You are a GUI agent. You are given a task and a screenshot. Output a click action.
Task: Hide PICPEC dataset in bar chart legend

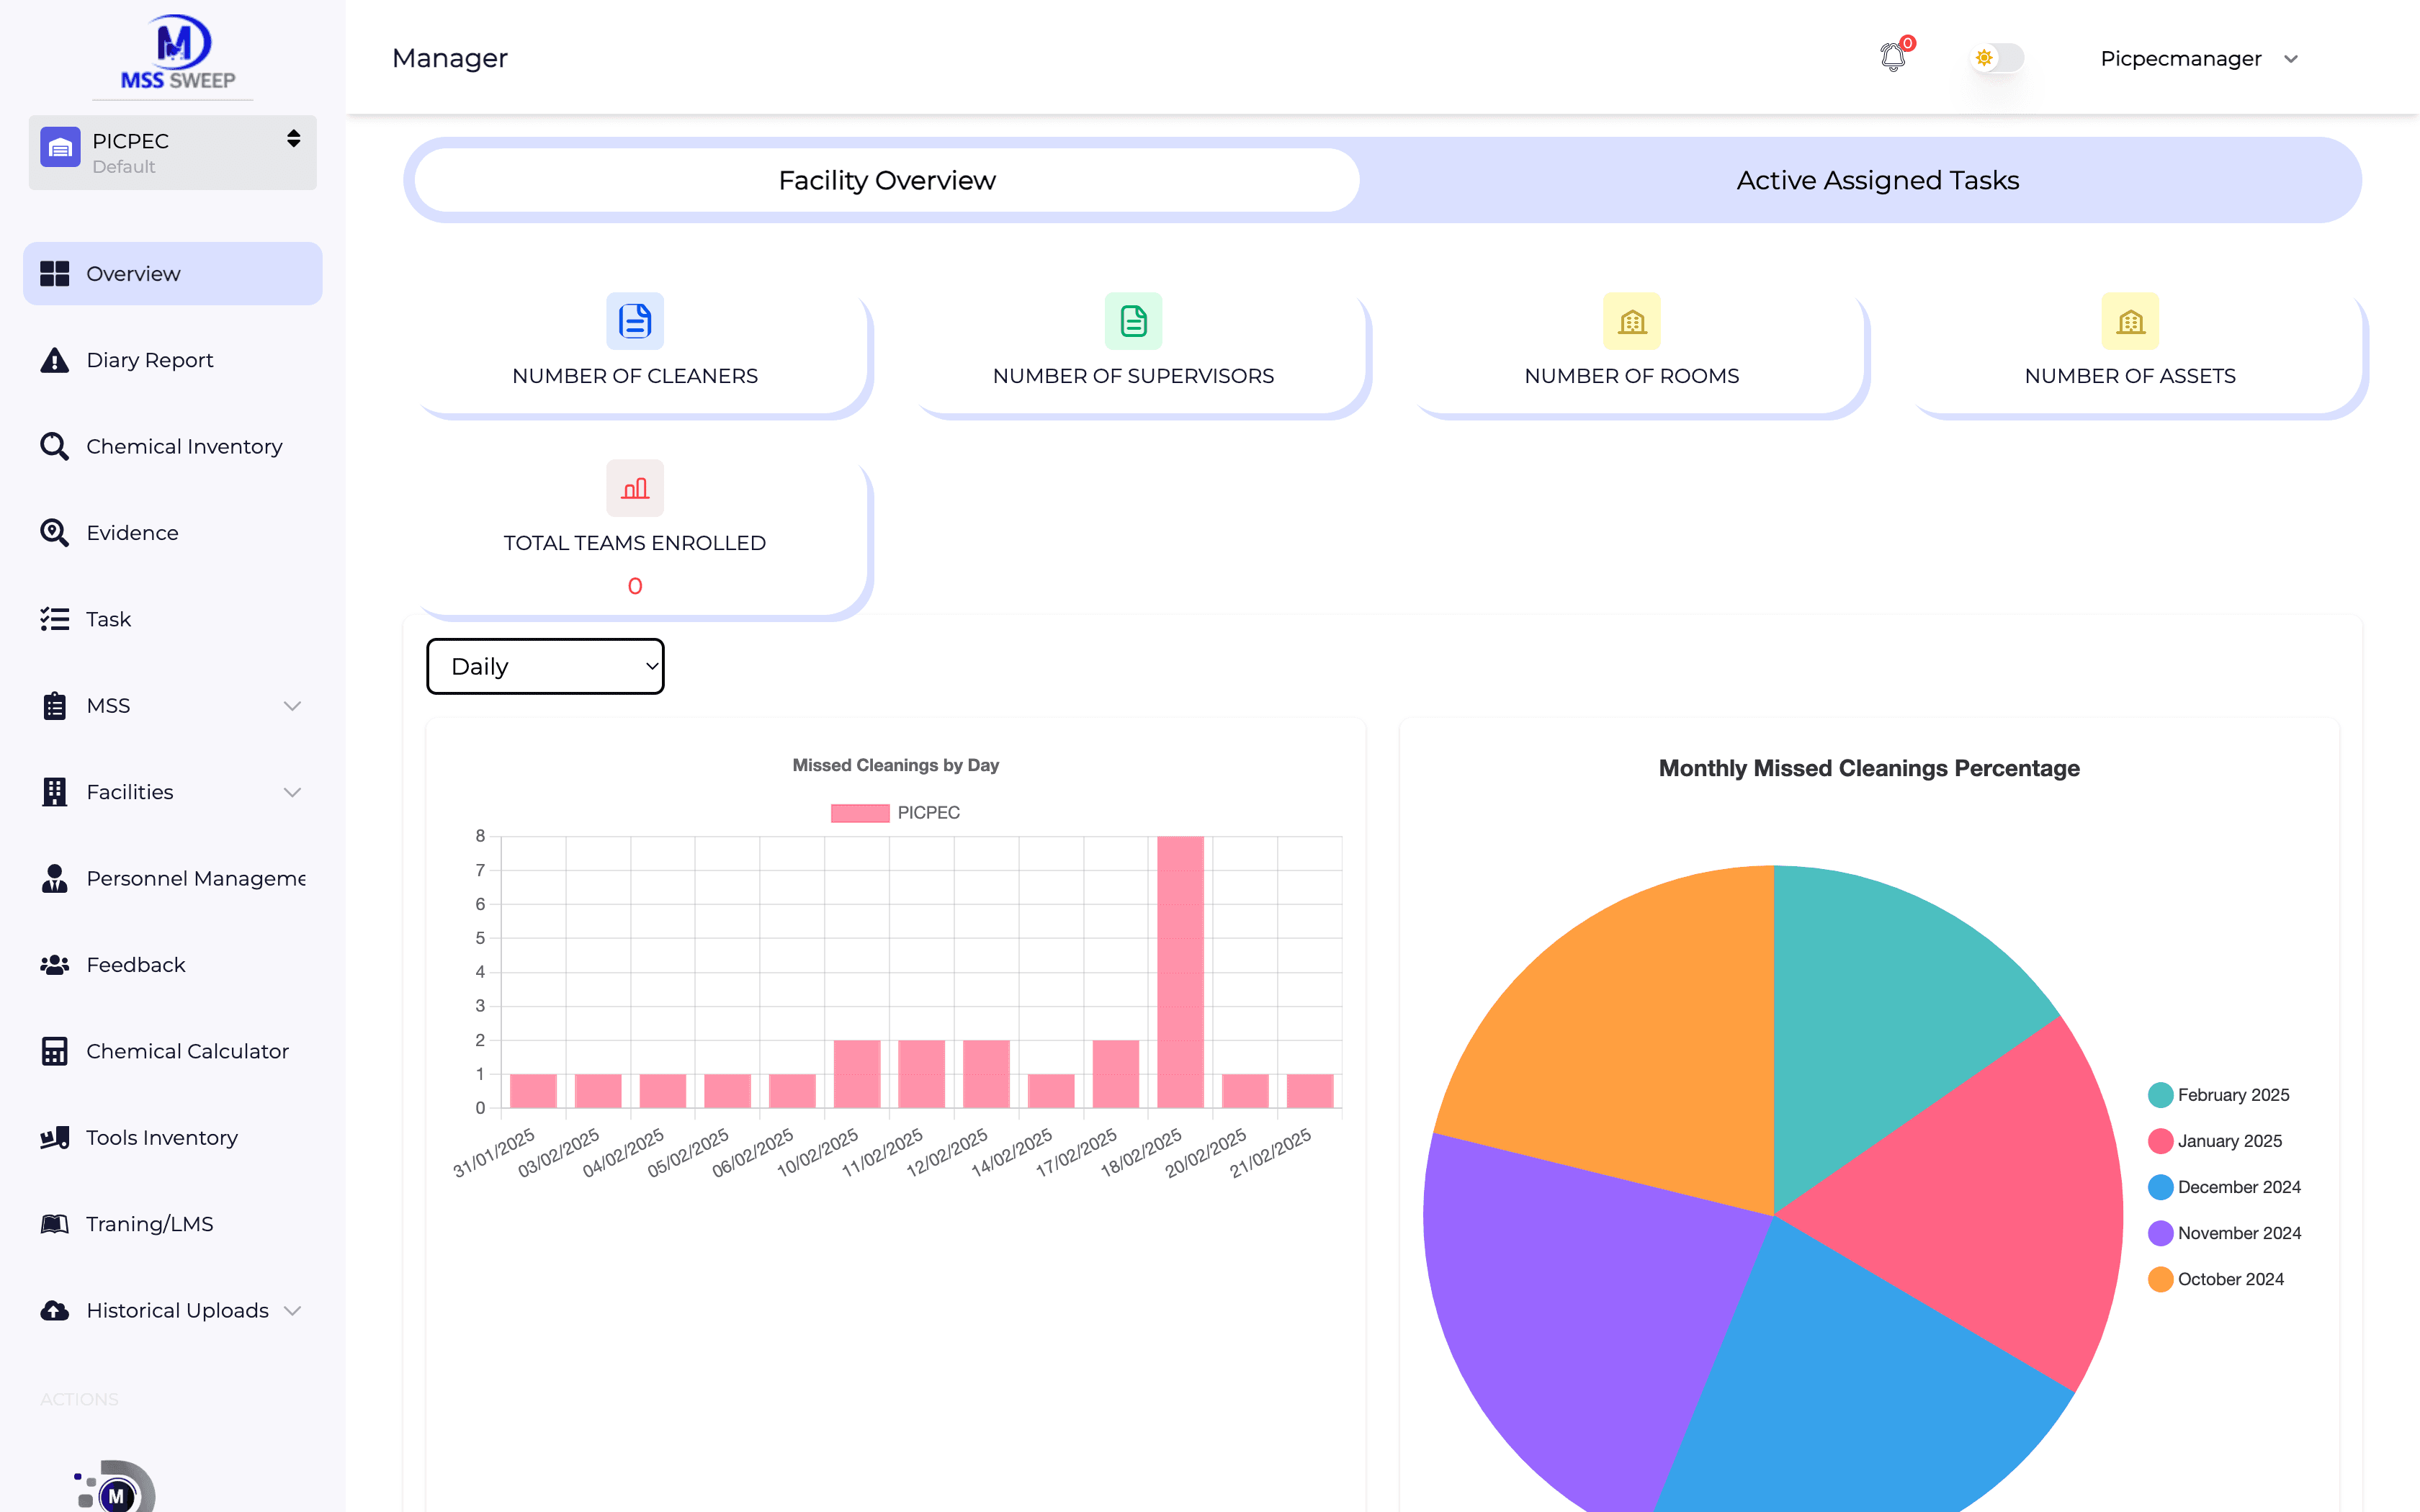click(x=895, y=813)
